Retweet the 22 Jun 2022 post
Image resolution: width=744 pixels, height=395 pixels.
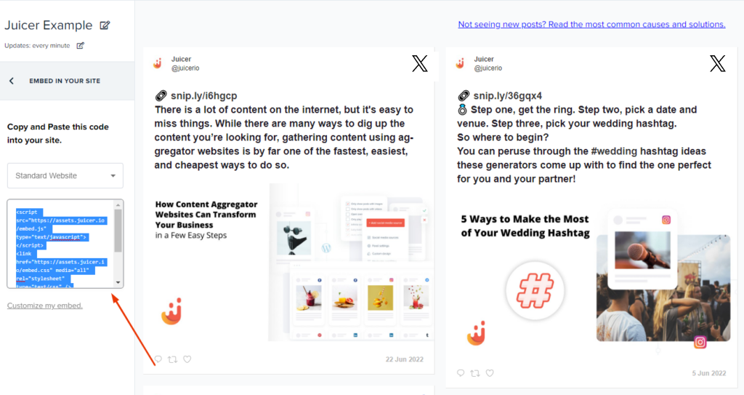point(173,359)
